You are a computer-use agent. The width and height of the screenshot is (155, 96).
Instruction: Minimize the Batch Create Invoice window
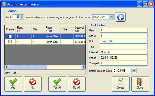coord(139,4)
